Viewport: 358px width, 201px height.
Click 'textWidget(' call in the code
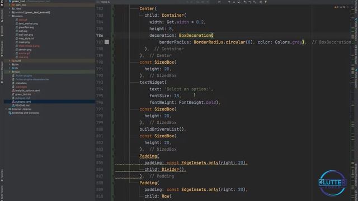pos(153,82)
